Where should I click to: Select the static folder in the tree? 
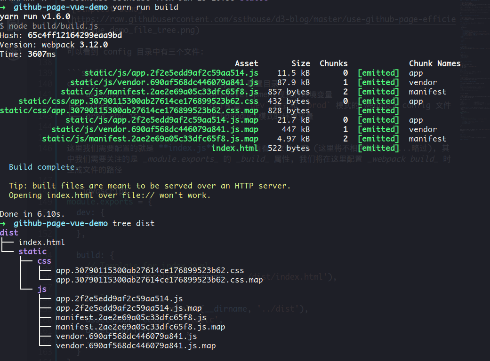[x=32, y=251]
